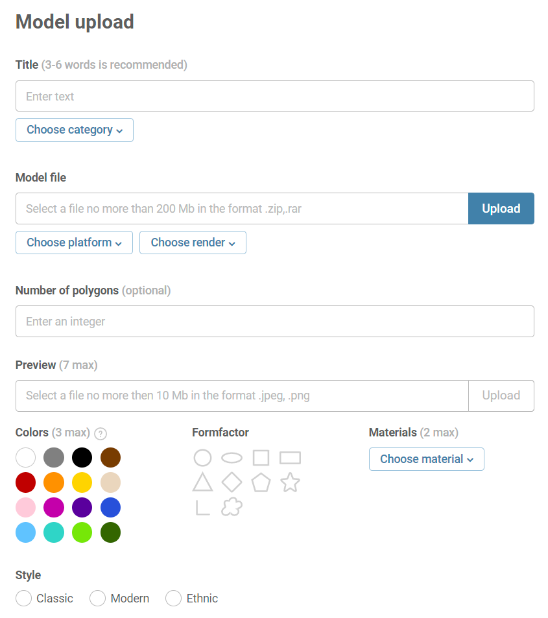Expand the Choose platform dropdown
548x618 pixels.
click(x=74, y=243)
